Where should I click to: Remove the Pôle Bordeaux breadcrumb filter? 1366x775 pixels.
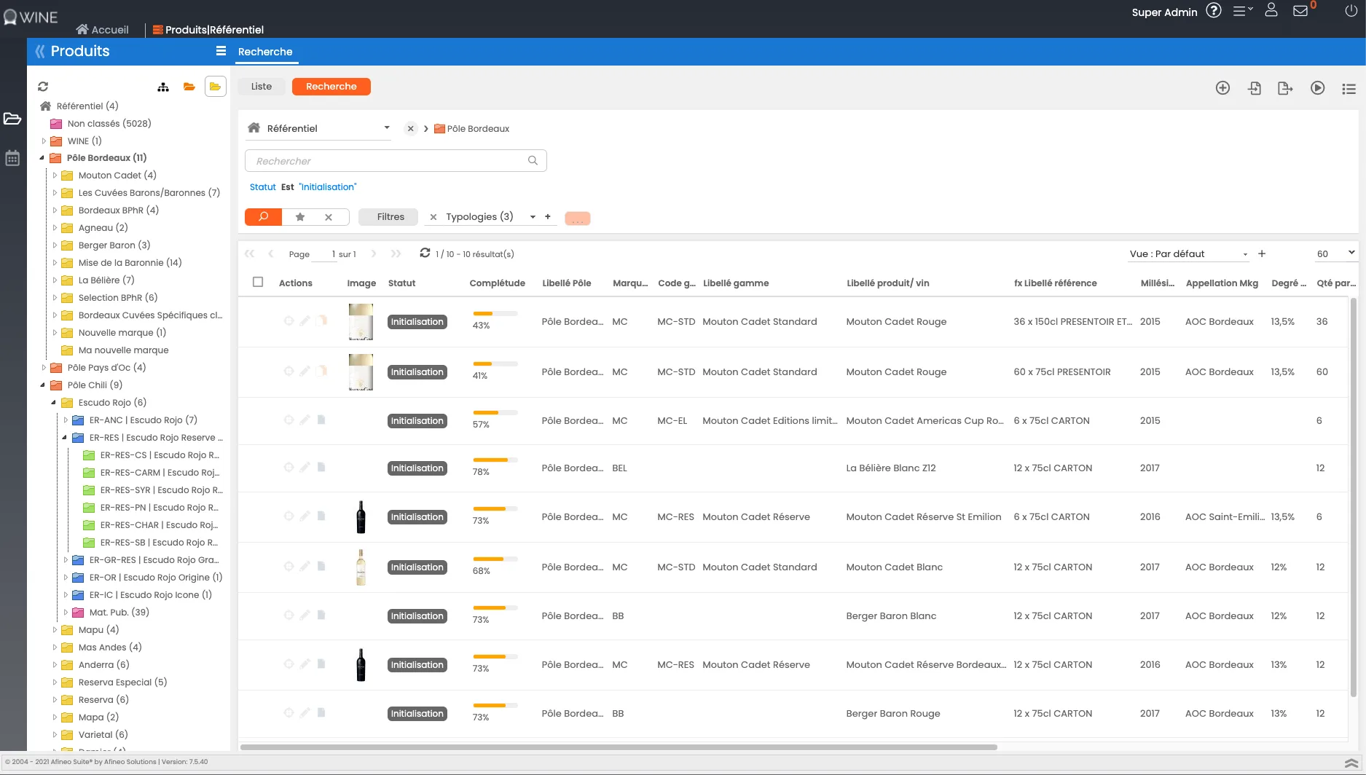pyautogui.click(x=411, y=129)
